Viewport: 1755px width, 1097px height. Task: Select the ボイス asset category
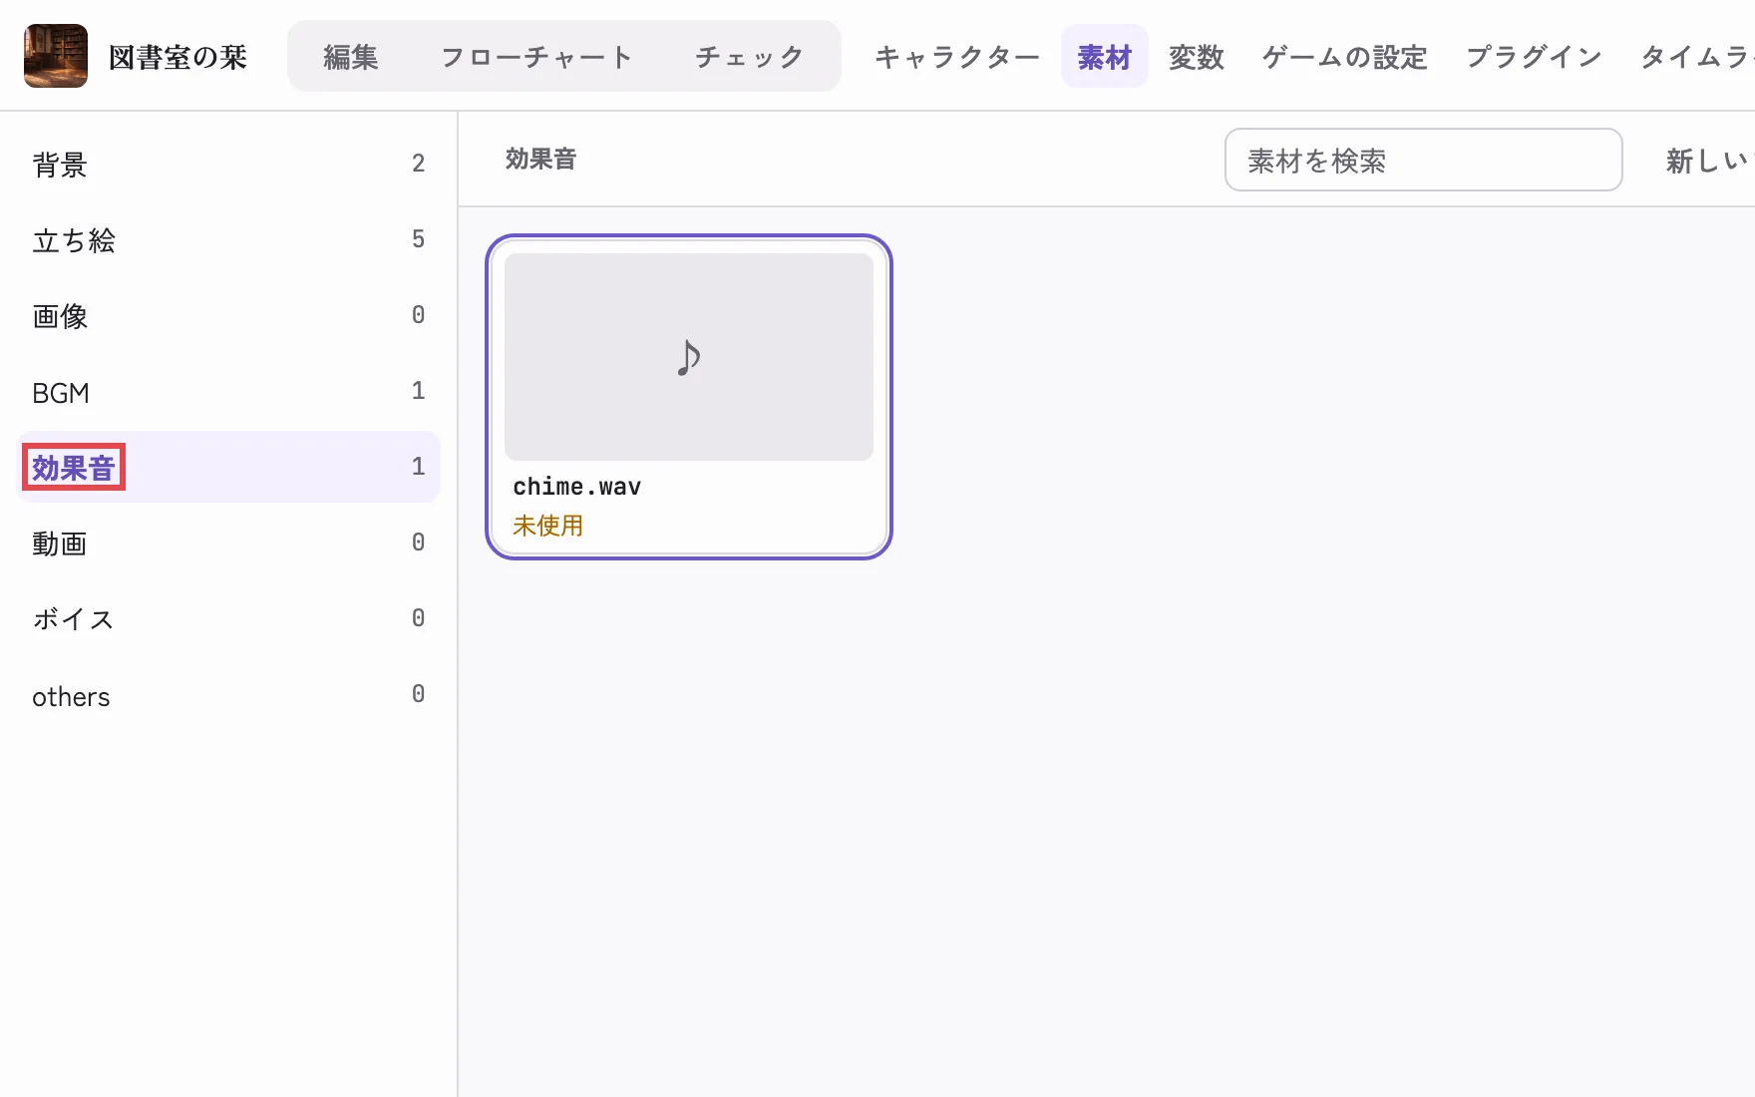[229, 618]
